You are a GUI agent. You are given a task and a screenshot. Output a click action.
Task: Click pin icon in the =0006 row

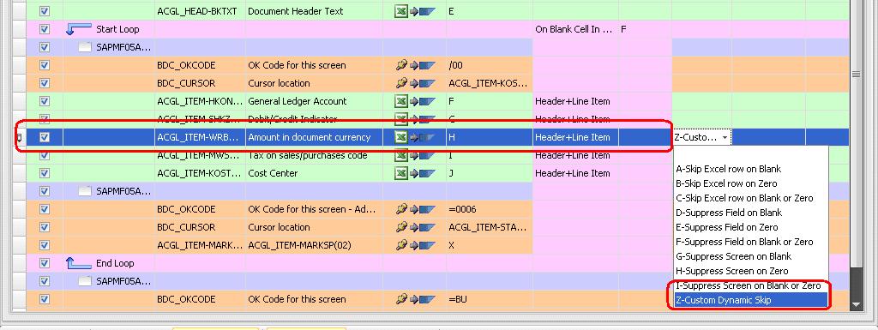(x=400, y=209)
